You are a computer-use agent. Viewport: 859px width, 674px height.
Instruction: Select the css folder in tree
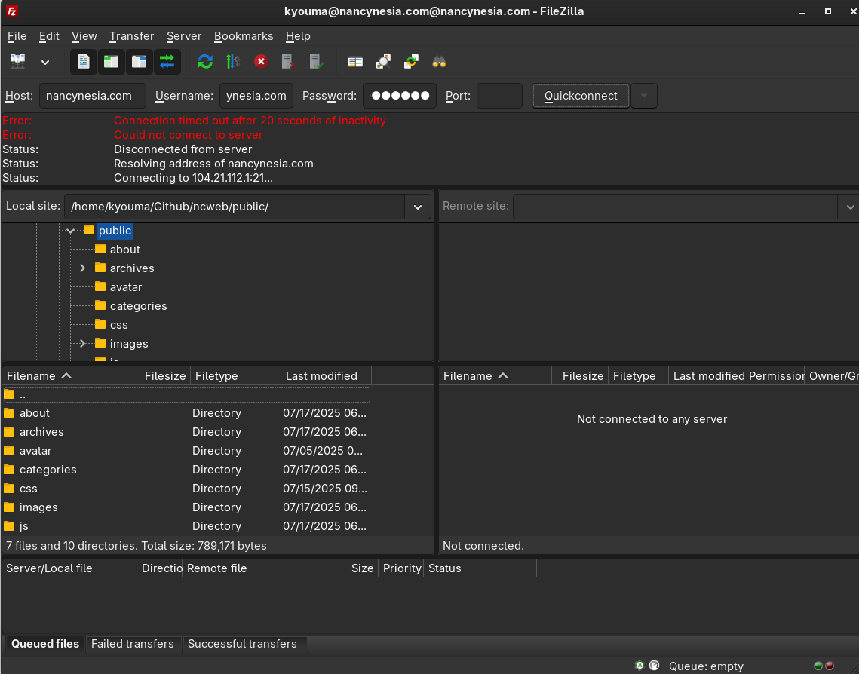pos(119,325)
